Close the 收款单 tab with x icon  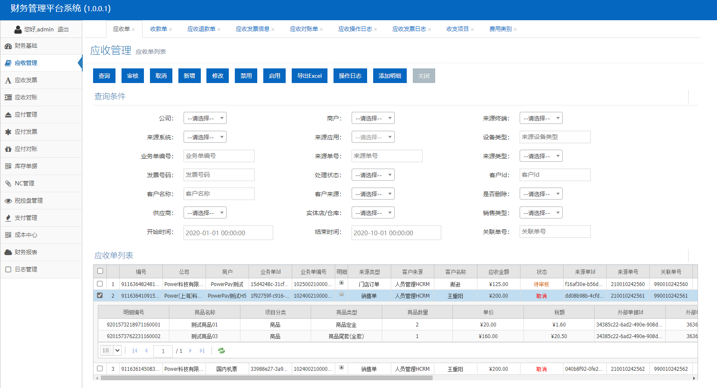coord(171,30)
